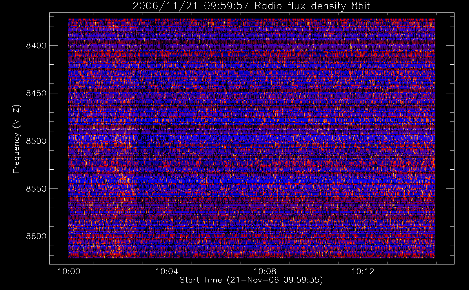Click the 'Frequency (MHZ)' y-axis title
This screenshot has width=469, height=290.
pyautogui.click(x=17, y=139)
